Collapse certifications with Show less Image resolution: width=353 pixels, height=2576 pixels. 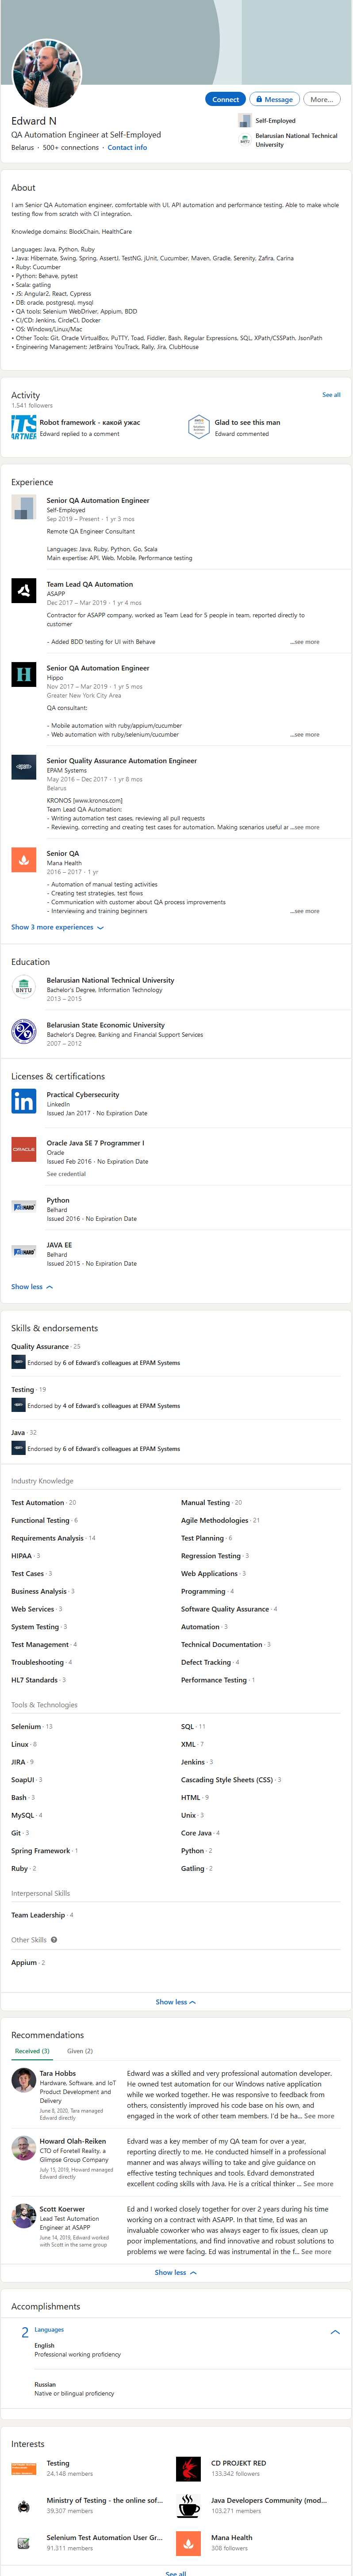tap(32, 1287)
